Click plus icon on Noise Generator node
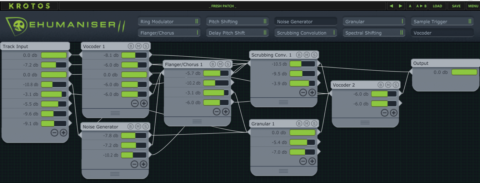This screenshot has height=183, width=480. click(x=143, y=164)
